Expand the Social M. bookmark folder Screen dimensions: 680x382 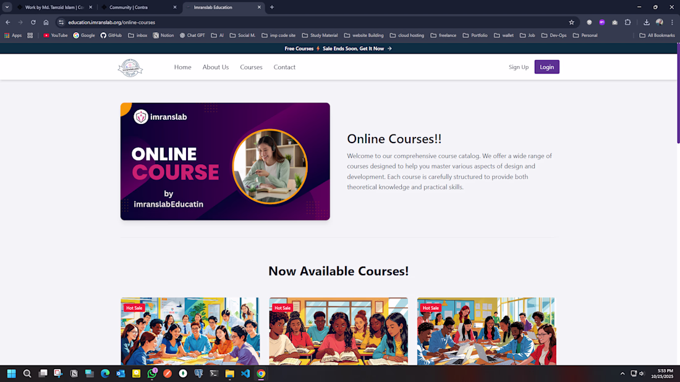tap(242, 36)
